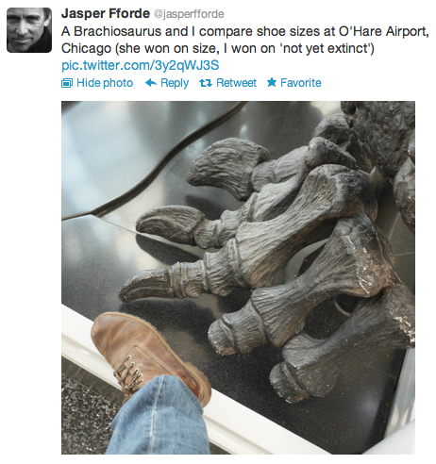
Task: Click the Reply arrow icon
Action: click(151, 83)
